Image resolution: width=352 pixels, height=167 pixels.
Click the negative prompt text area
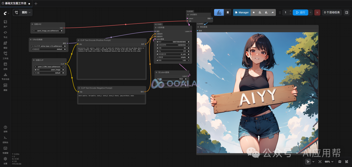(111, 99)
